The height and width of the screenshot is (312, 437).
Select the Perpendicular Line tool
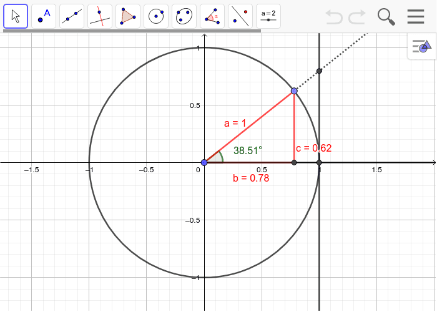[x=100, y=16]
